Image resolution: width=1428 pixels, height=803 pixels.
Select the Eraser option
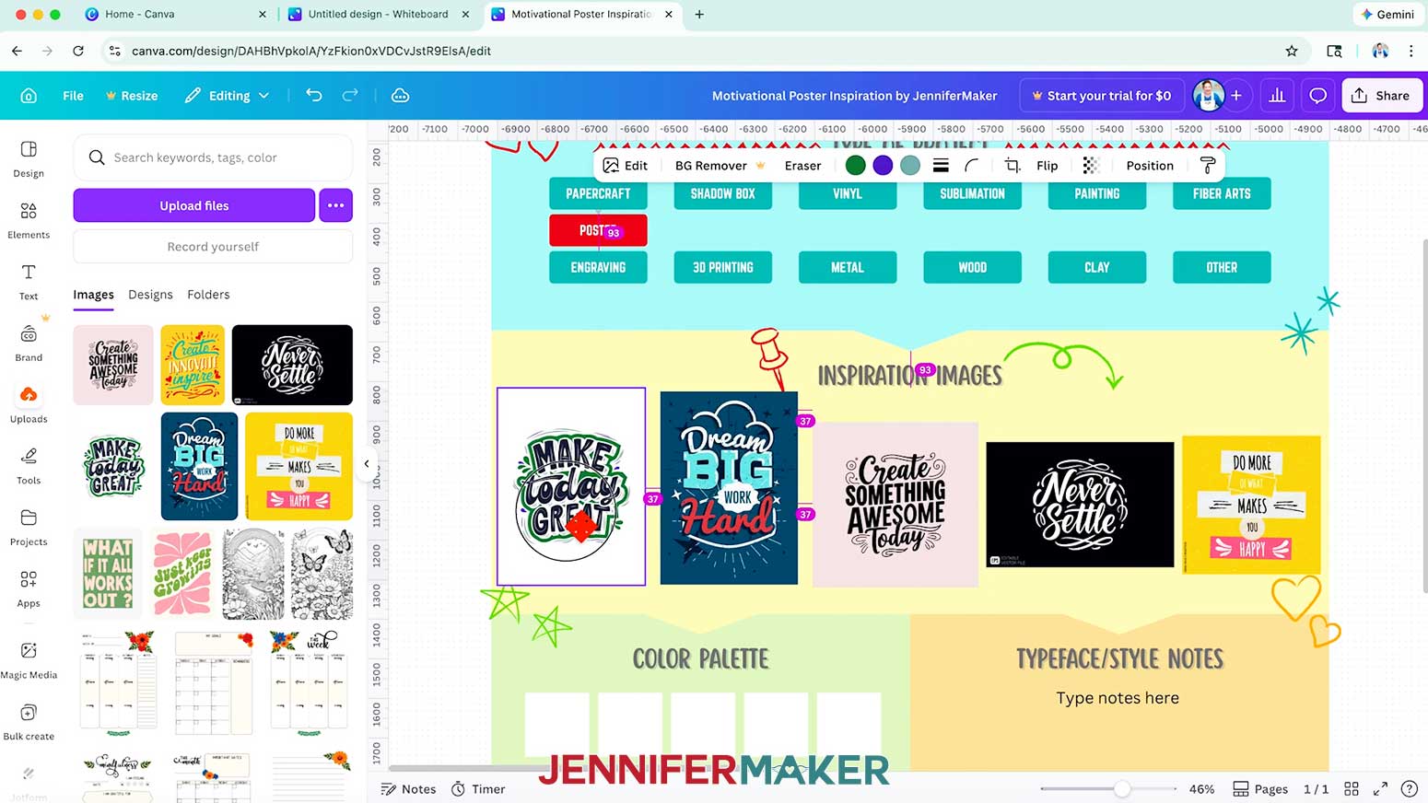pyautogui.click(x=802, y=166)
